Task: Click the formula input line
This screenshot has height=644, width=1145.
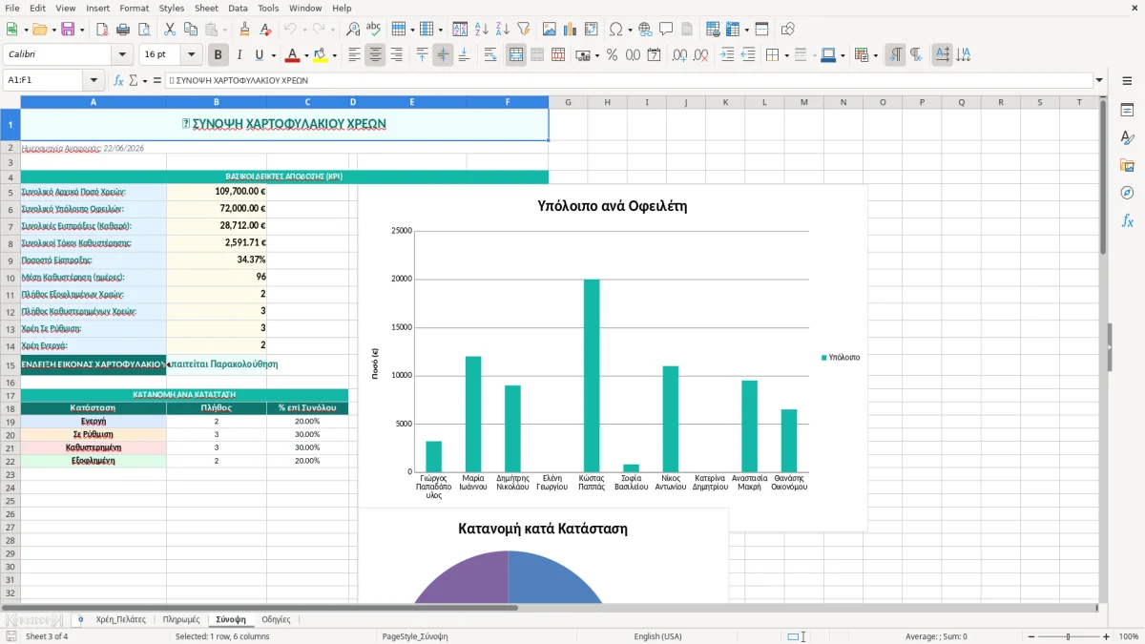Action: [628, 80]
